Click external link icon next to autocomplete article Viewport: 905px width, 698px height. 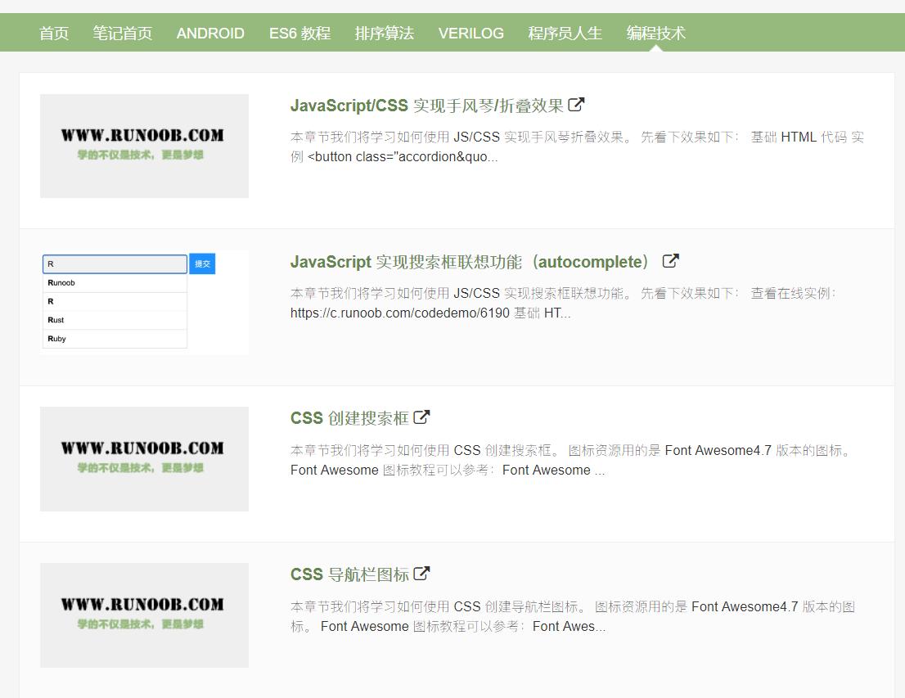coord(671,260)
